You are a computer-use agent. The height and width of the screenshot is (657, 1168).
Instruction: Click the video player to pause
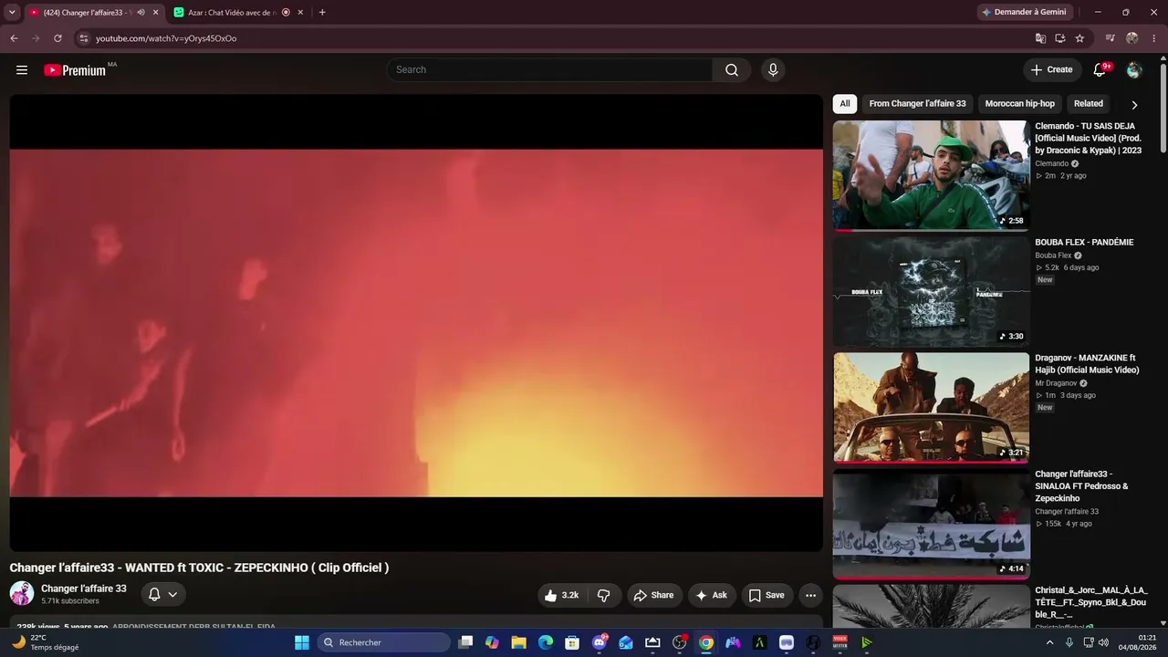416,323
